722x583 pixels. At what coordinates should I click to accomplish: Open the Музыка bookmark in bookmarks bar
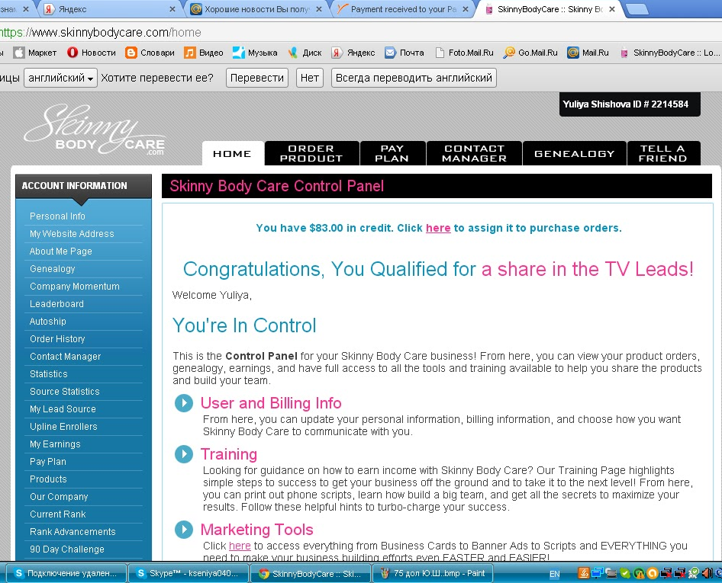[x=255, y=53]
